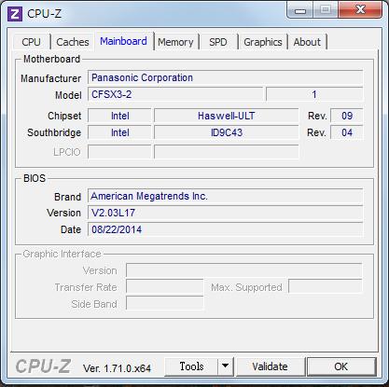
Task: Select the Mainboard tab
Action: tap(123, 41)
